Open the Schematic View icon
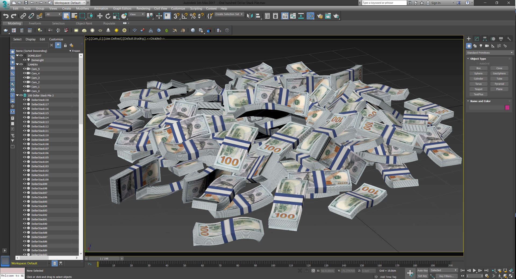Viewport: 516px width, 279px height. pyautogui.click(x=301, y=16)
